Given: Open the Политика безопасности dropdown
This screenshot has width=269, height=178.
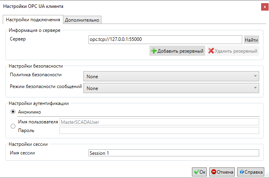Looking at the screenshot, I should [171, 76].
